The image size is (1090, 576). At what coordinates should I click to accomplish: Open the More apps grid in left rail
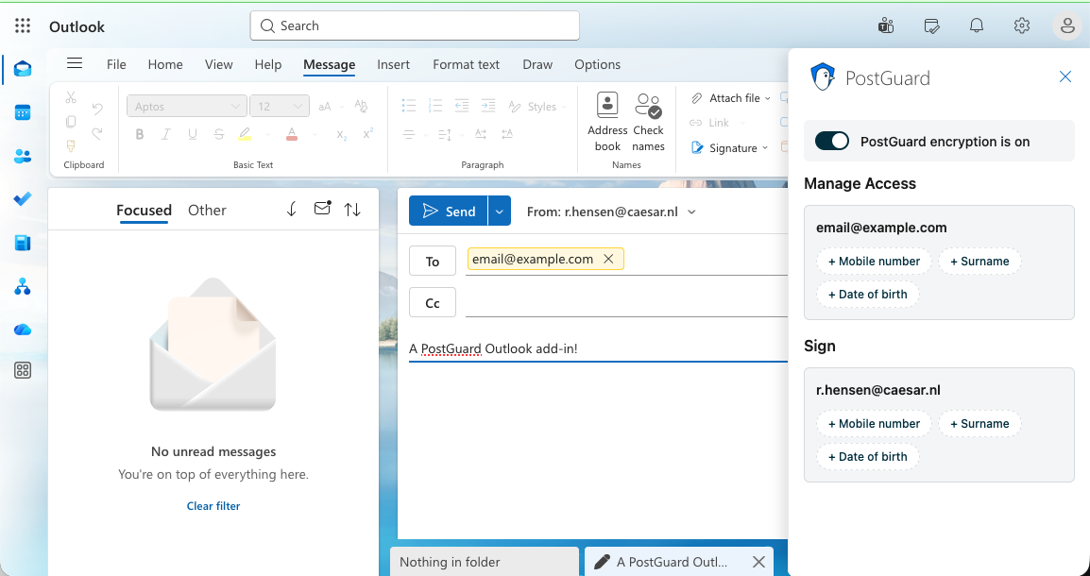(x=23, y=370)
